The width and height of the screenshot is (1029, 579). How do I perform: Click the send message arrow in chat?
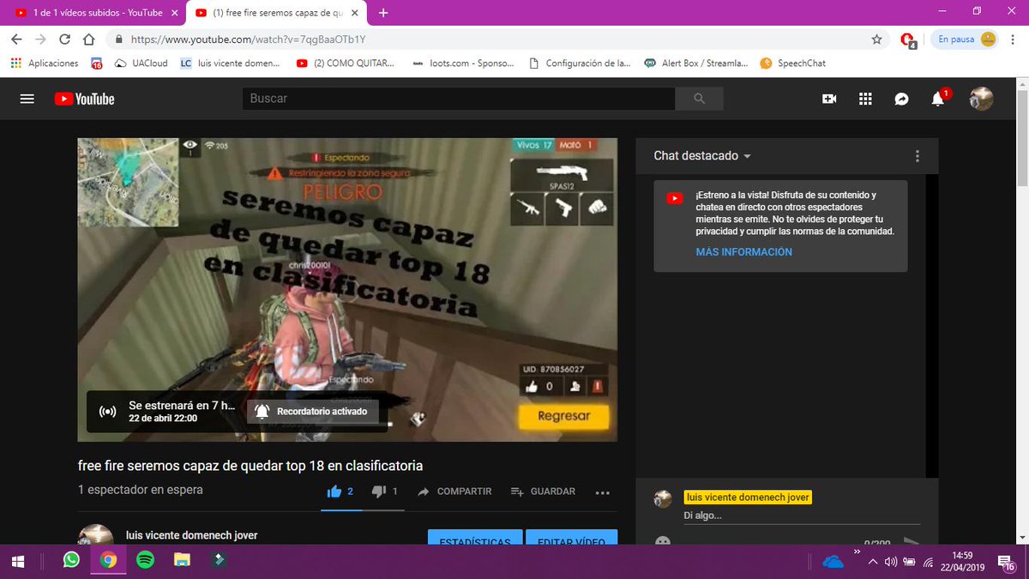point(911,541)
